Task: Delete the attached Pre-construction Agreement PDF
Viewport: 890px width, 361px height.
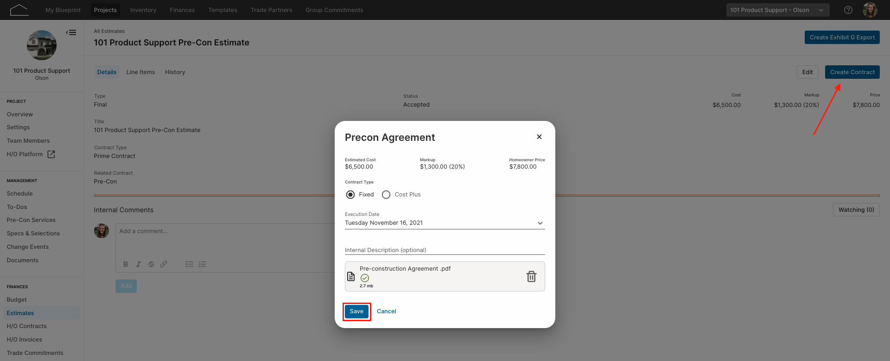Action: pos(531,277)
